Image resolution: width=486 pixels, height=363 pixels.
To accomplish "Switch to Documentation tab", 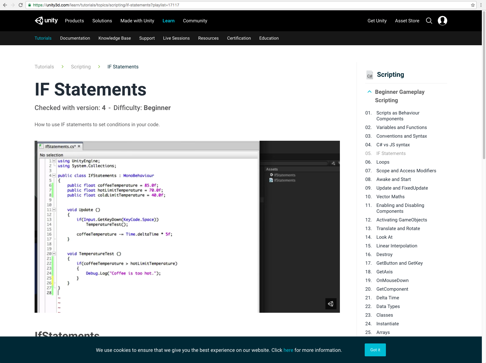I will (75, 38).
